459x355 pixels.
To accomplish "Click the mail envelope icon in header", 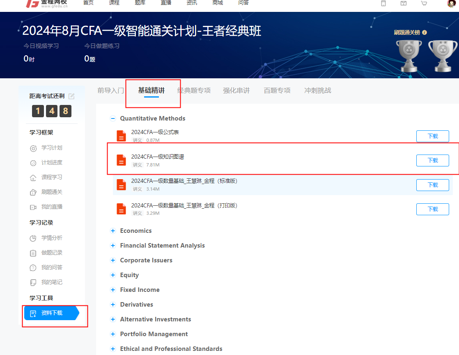I will [x=404, y=3].
